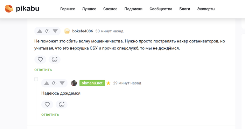This screenshot has height=129, width=245.
Task: Like bokefe4086's comment with the heart icon
Action: [x=40, y=59]
